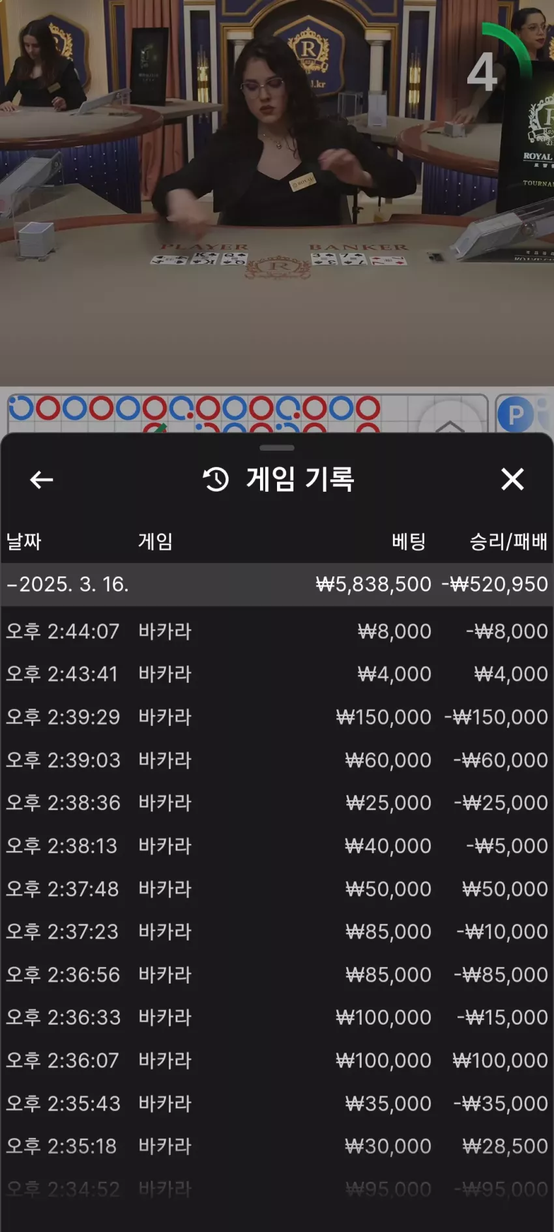Click the countdown timer showing 4
This screenshot has width=554, height=1232.
click(482, 72)
